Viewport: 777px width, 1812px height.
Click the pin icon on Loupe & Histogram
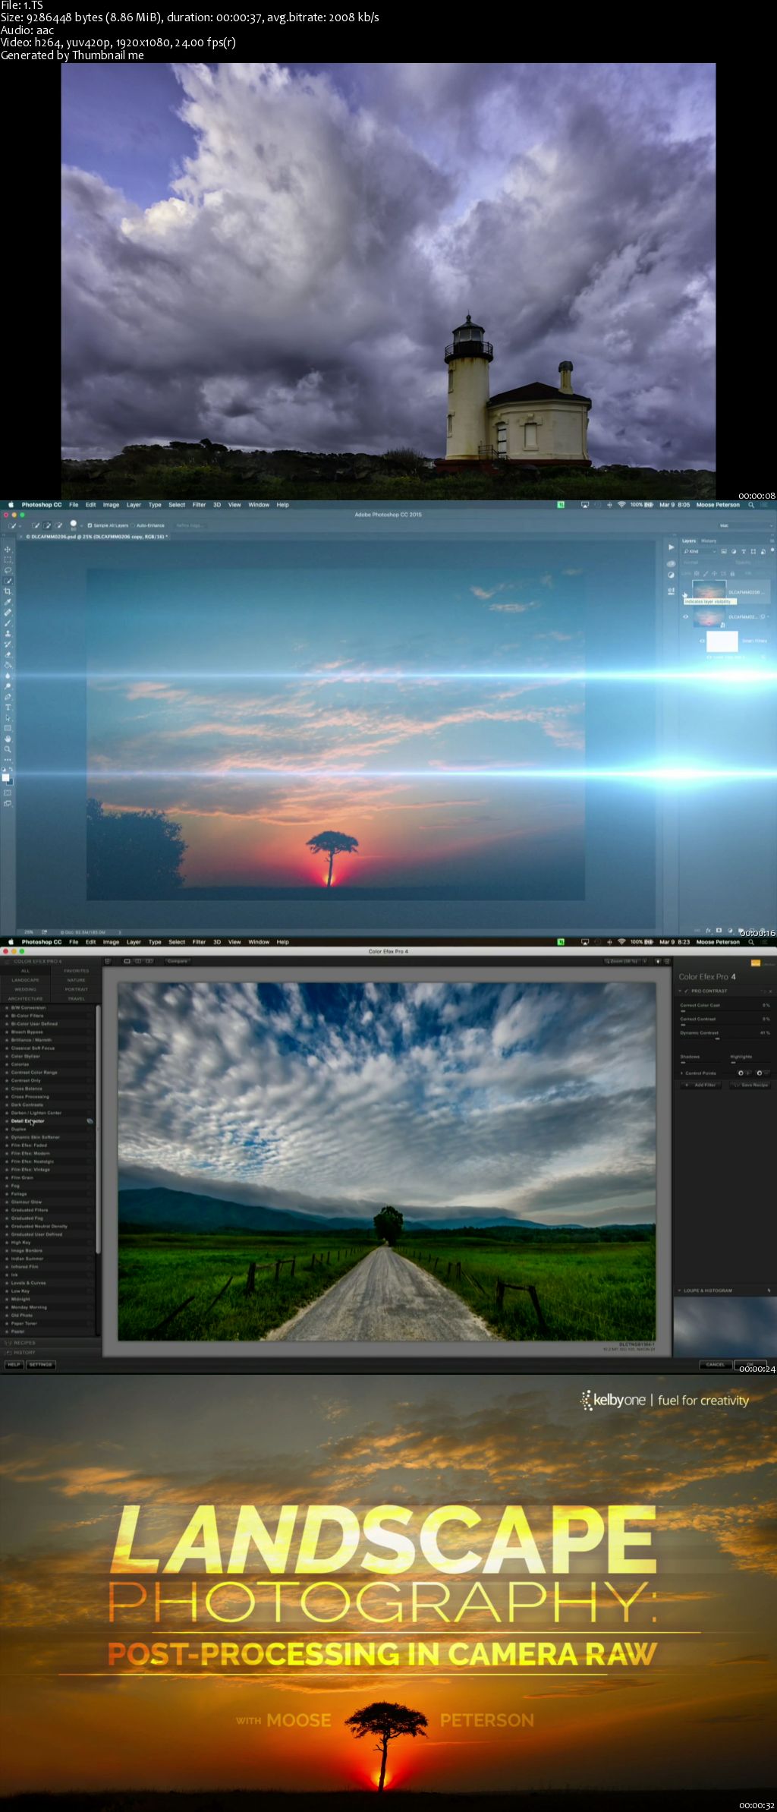[769, 1290]
